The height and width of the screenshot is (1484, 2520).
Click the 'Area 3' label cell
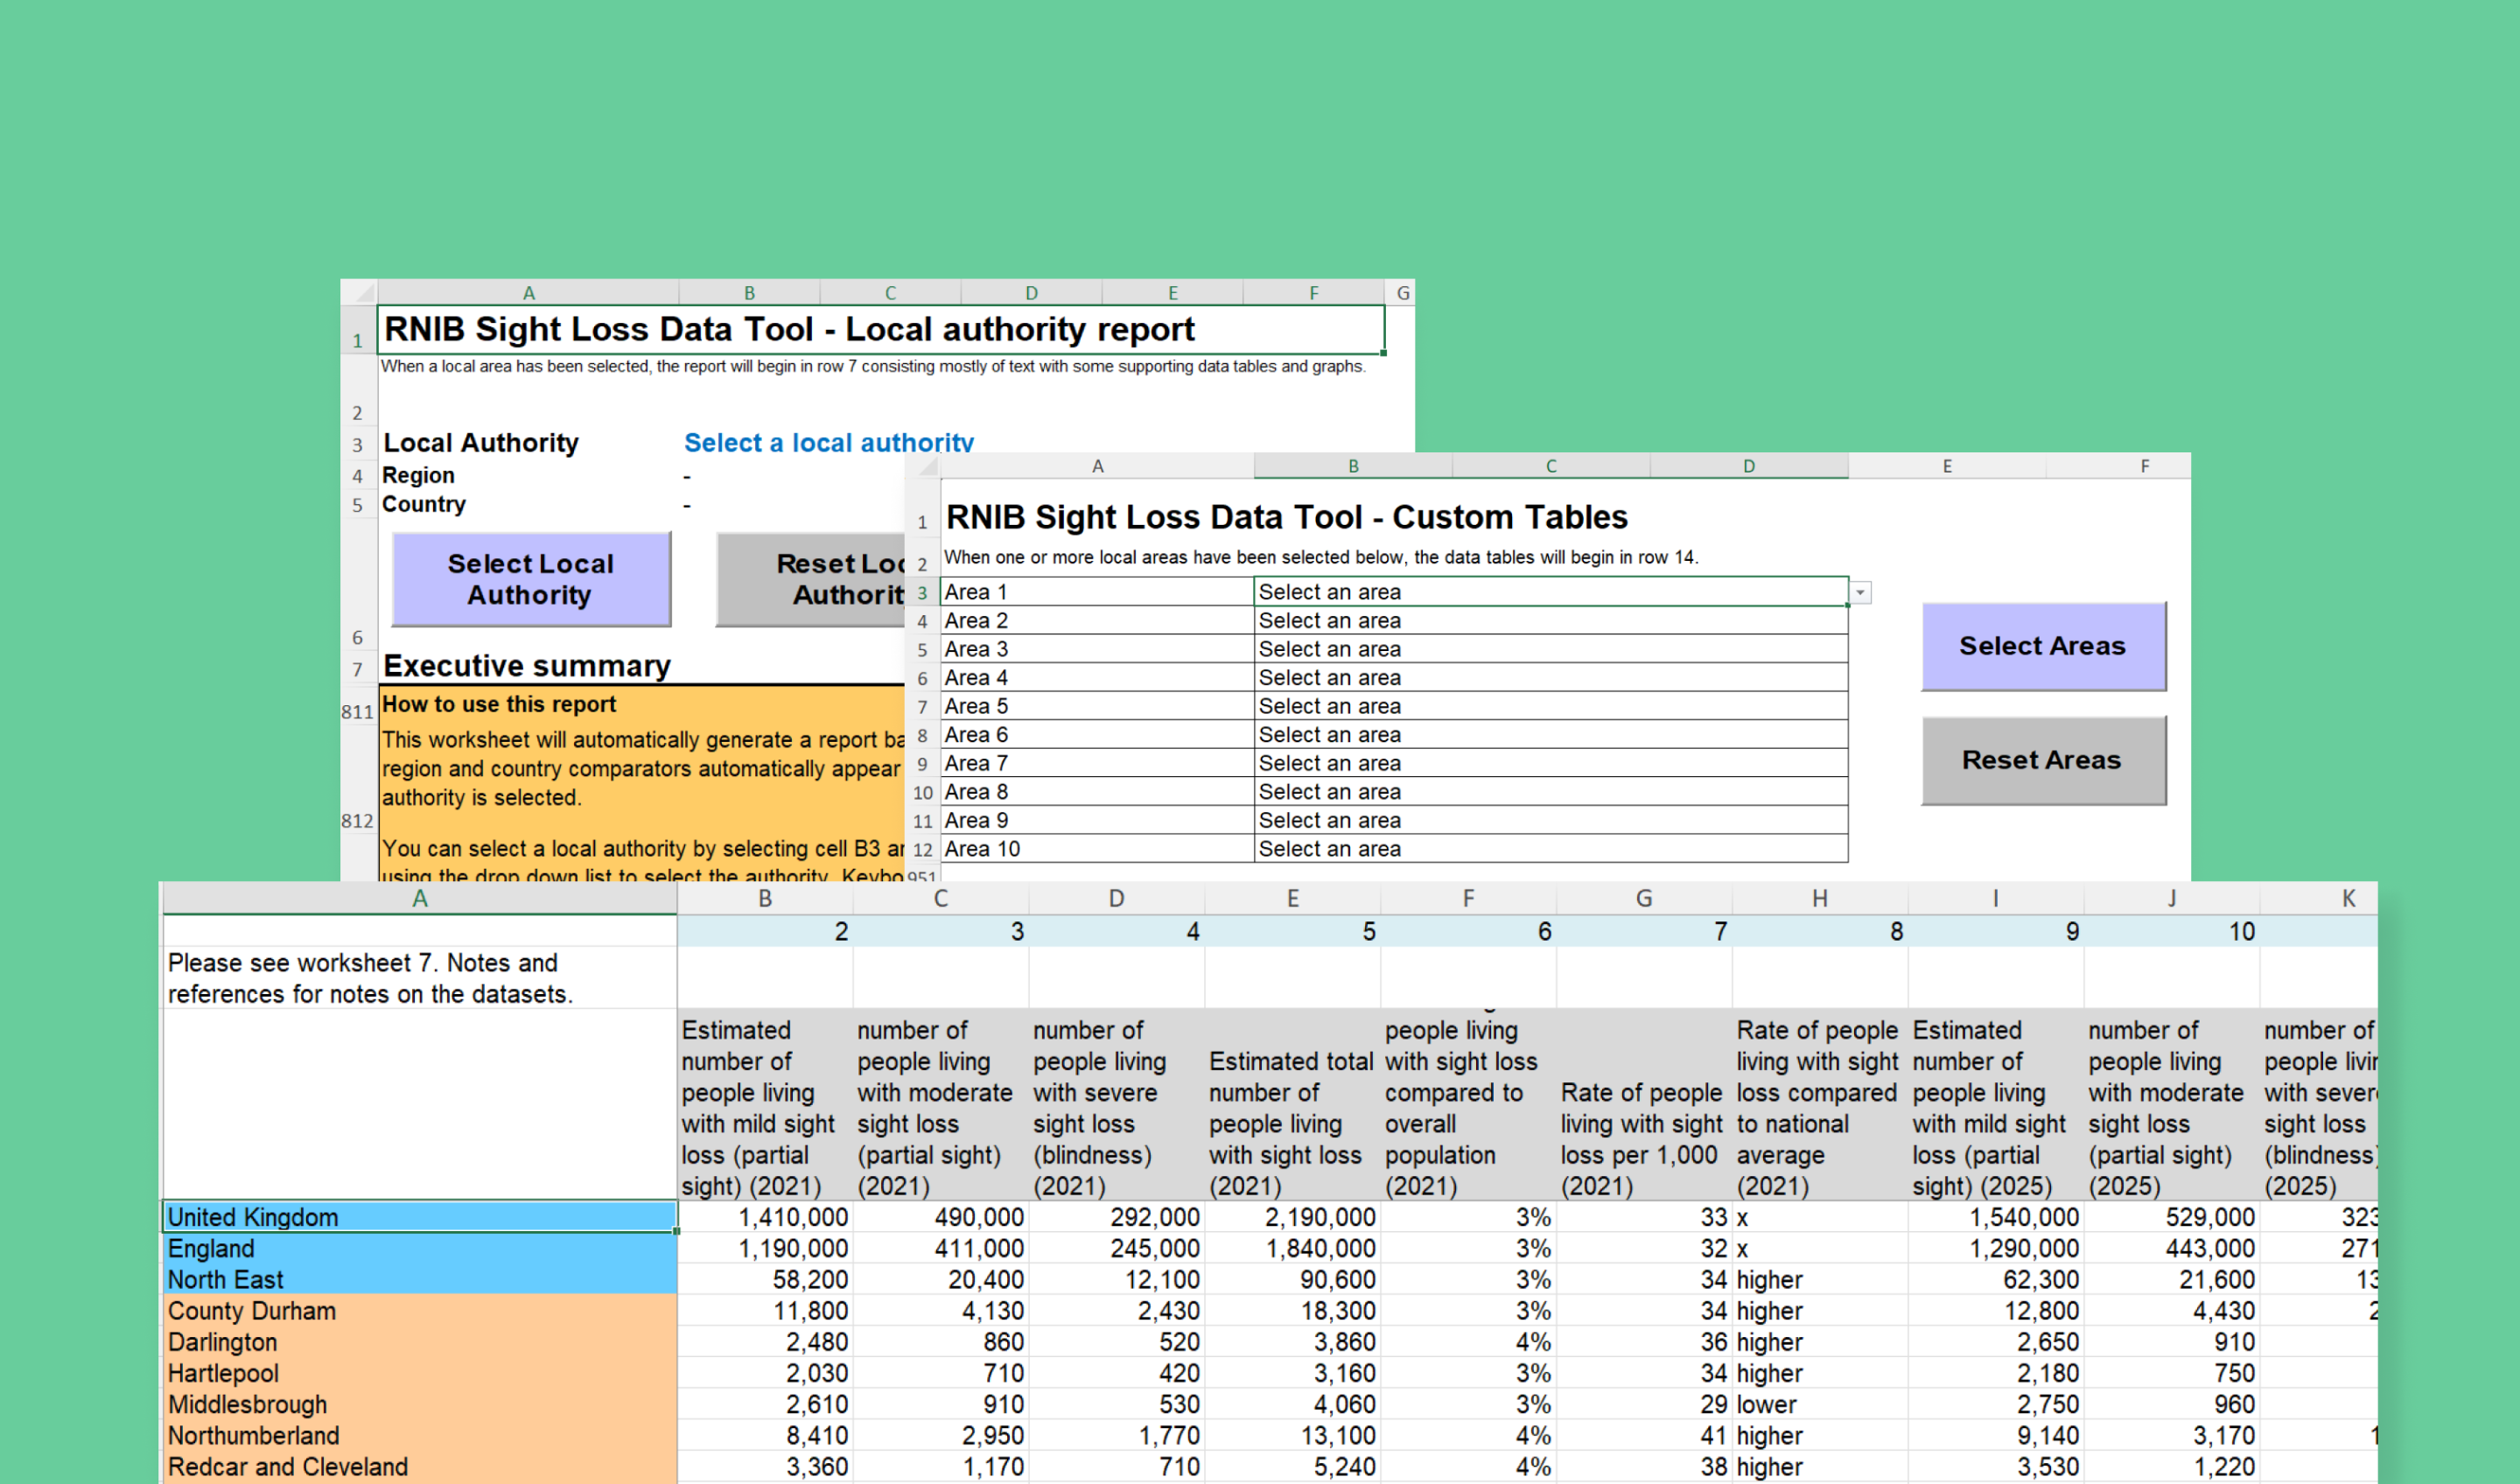(1097, 649)
